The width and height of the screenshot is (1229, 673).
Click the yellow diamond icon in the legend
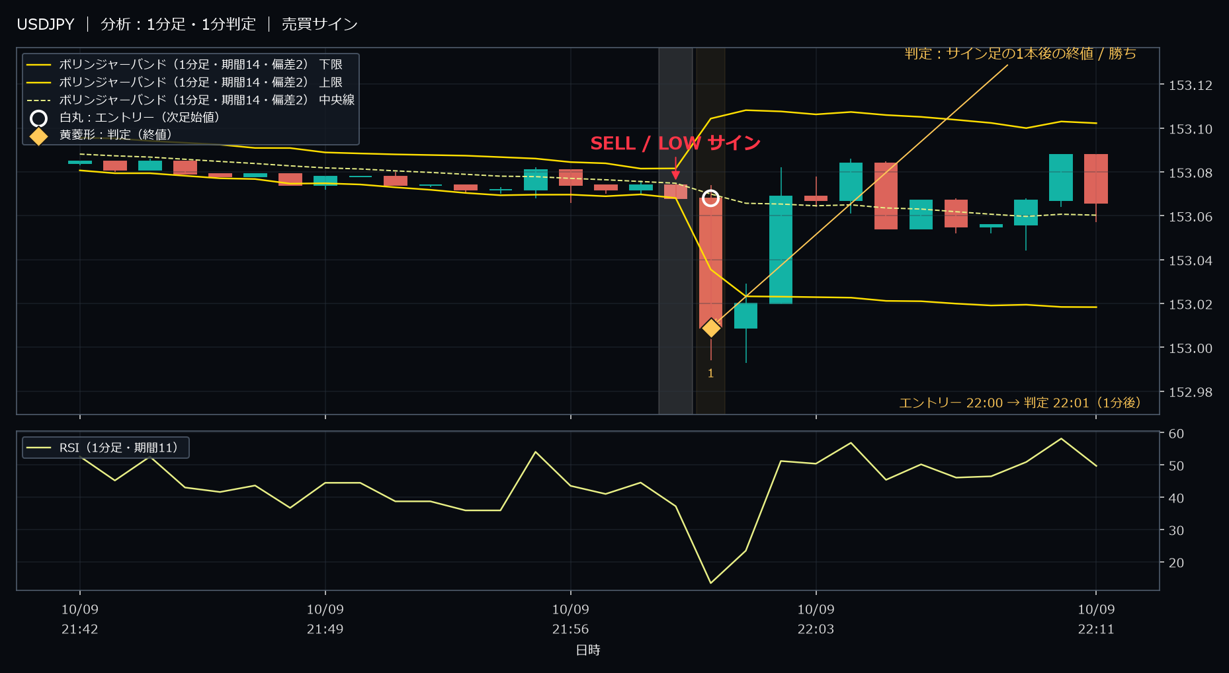39,136
